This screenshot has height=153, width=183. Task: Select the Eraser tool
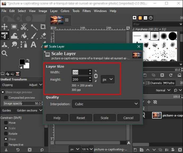coord(43,36)
